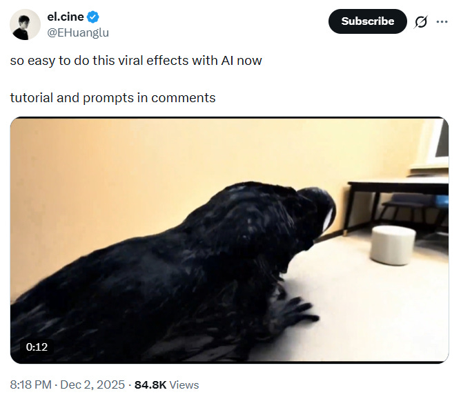
Task: Open el.cine's profile picture avatar
Action: pyautogui.click(x=25, y=24)
